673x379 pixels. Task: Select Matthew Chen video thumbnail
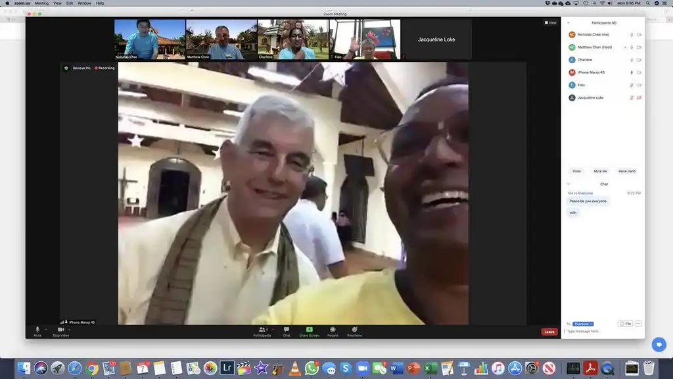pyautogui.click(x=221, y=39)
